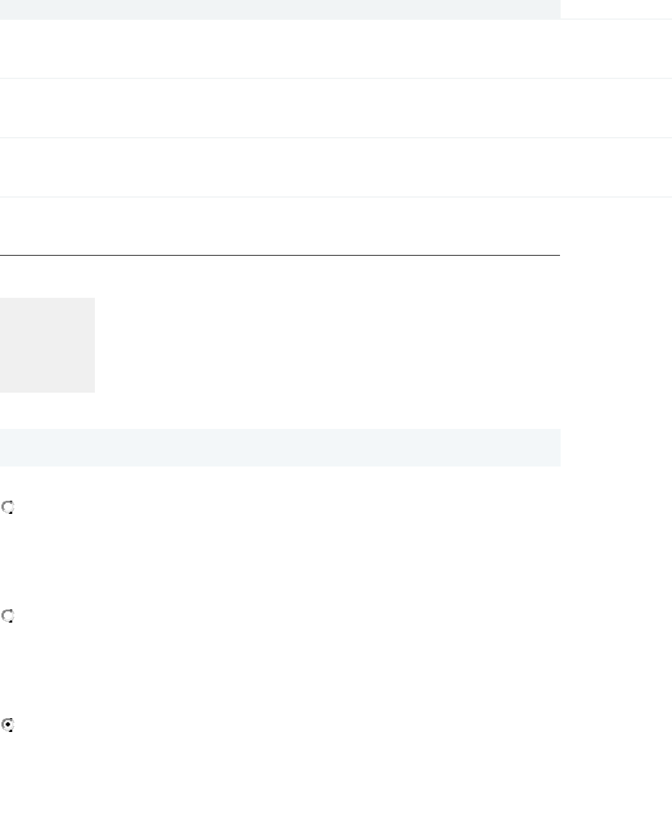Select the third blank table row
672x815 pixels.
280,168
